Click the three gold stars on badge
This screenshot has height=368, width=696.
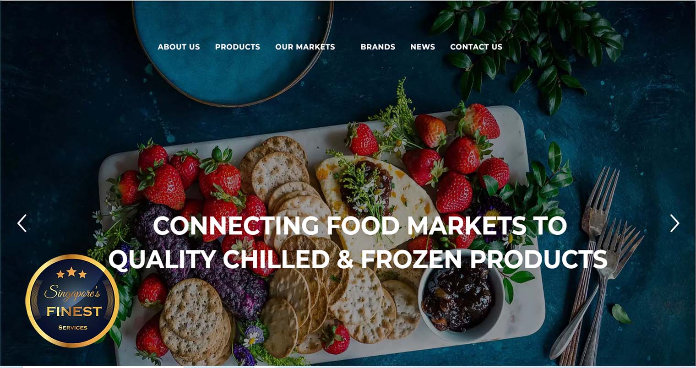point(71,273)
